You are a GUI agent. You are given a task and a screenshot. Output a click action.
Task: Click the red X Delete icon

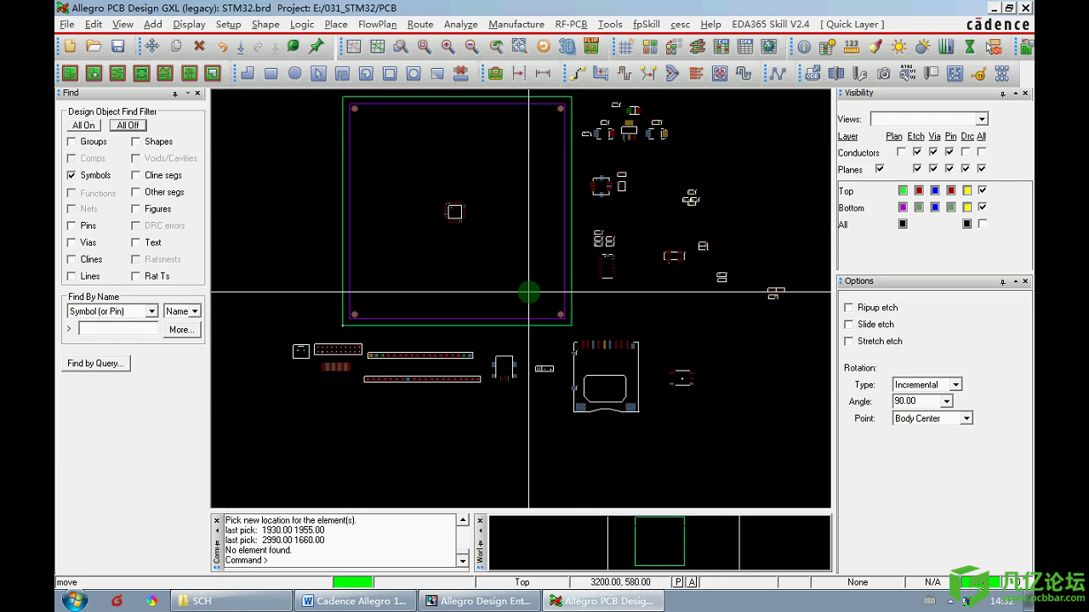pos(200,46)
